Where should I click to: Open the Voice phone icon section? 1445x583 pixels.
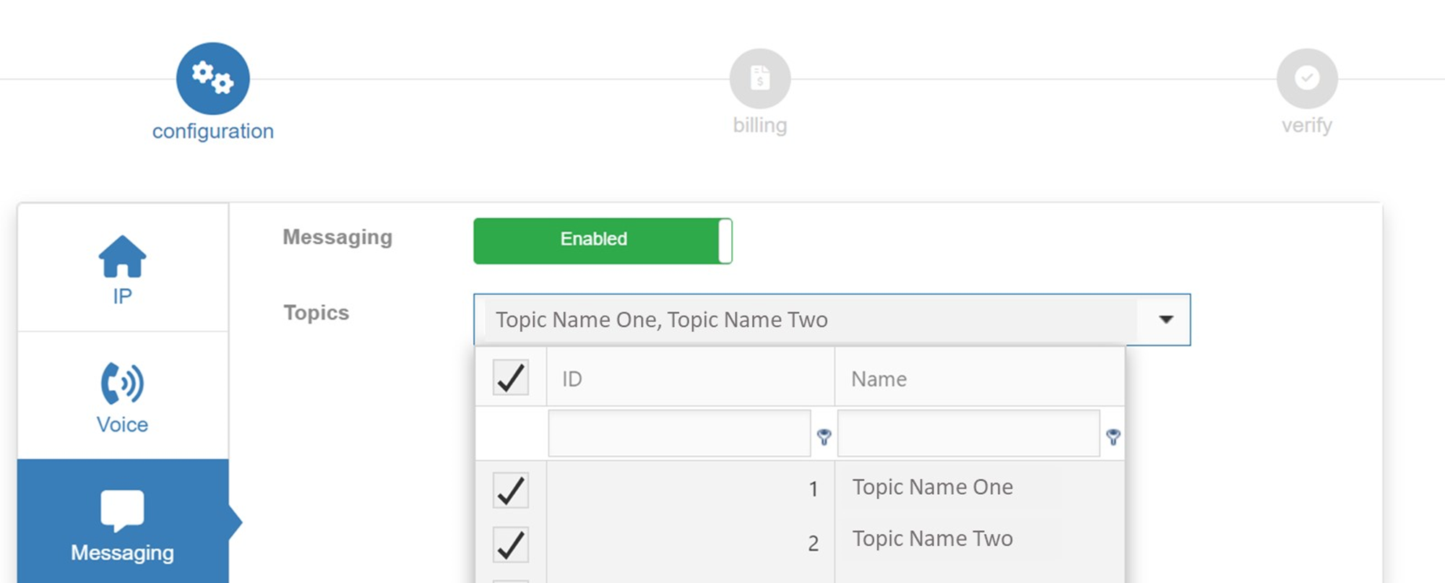point(122,383)
